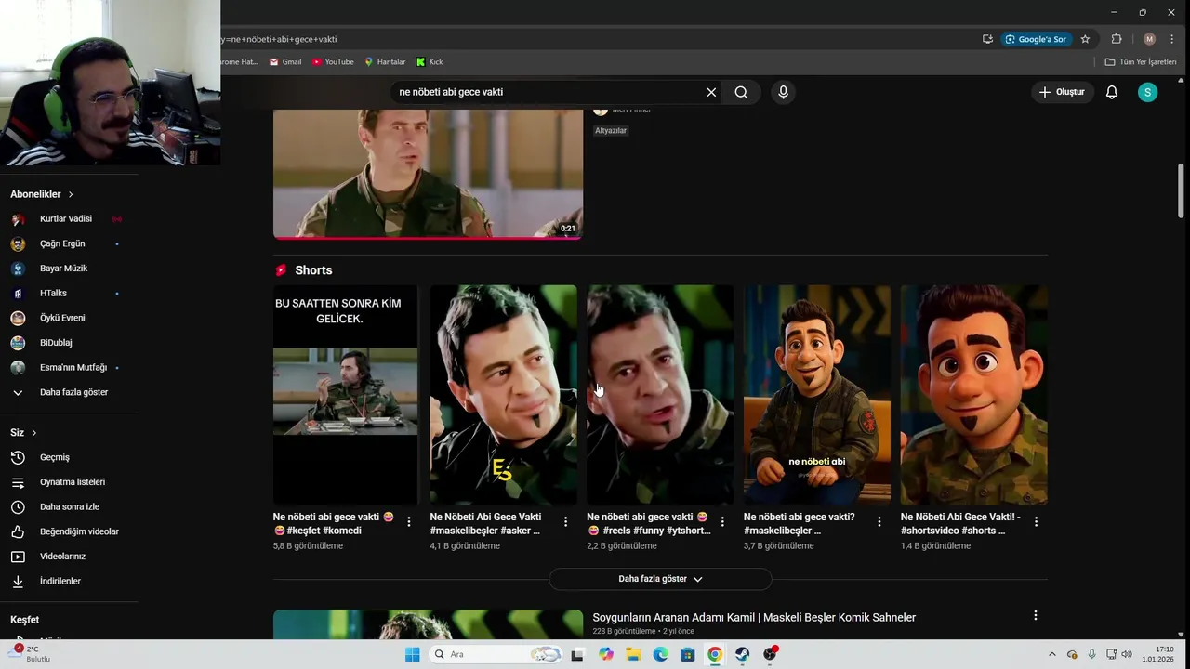Open the volume icon in system tray
The image size is (1190, 669).
tap(1126, 654)
